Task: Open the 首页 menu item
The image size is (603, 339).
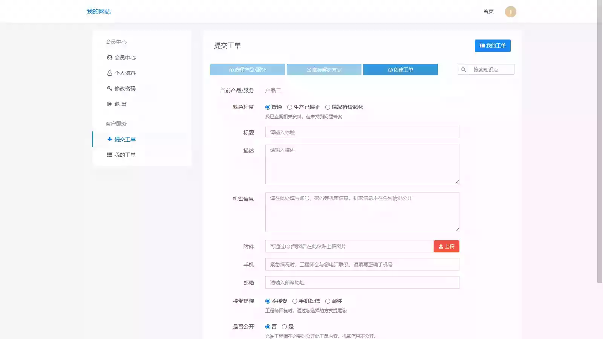Action: pos(487,11)
